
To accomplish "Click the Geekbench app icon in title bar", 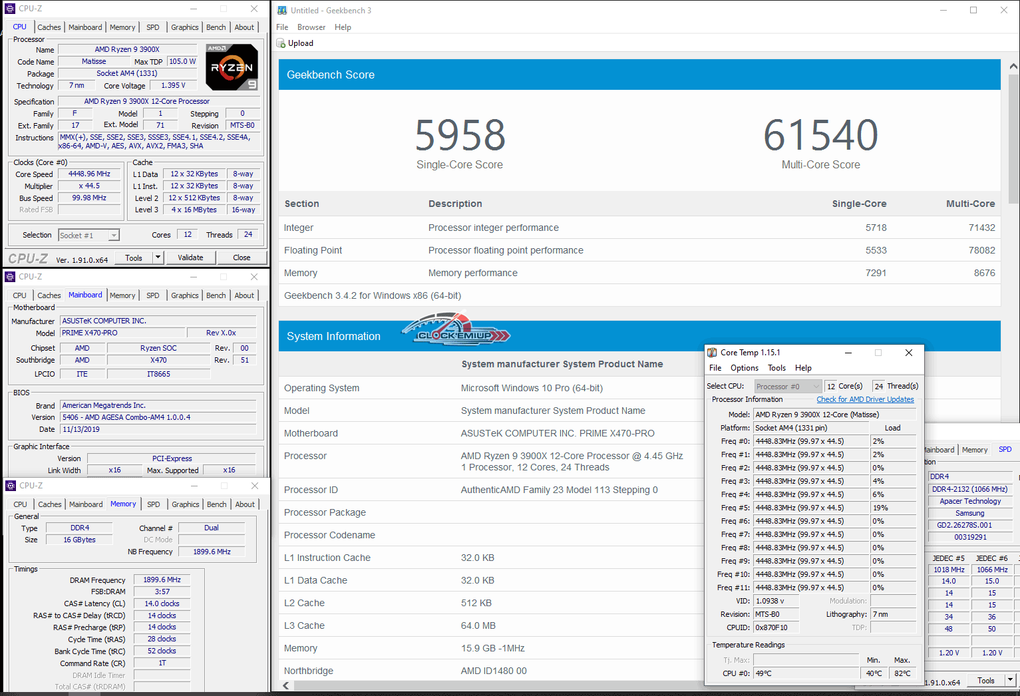I will click(x=282, y=10).
